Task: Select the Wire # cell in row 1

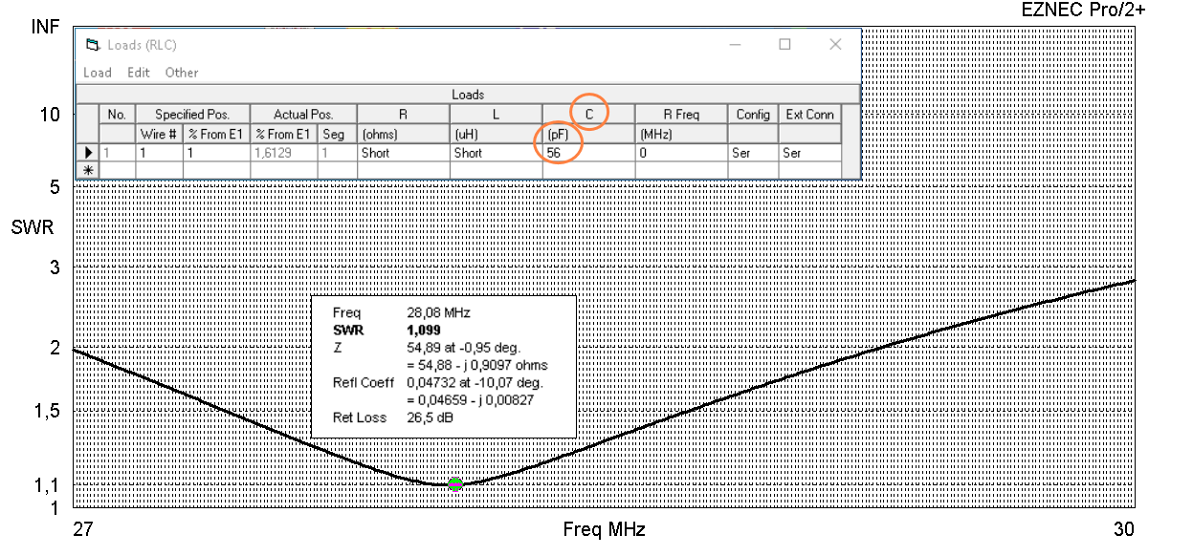Action: click(159, 153)
